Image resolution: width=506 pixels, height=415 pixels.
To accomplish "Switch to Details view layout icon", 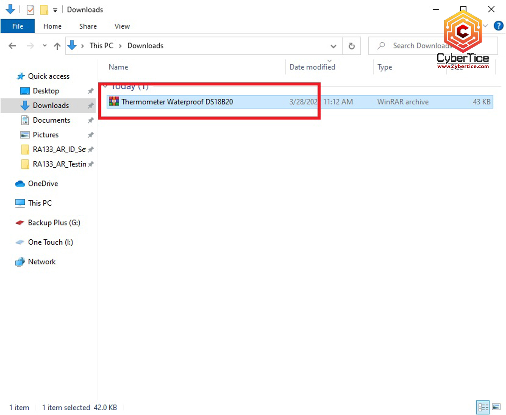I will point(483,407).
